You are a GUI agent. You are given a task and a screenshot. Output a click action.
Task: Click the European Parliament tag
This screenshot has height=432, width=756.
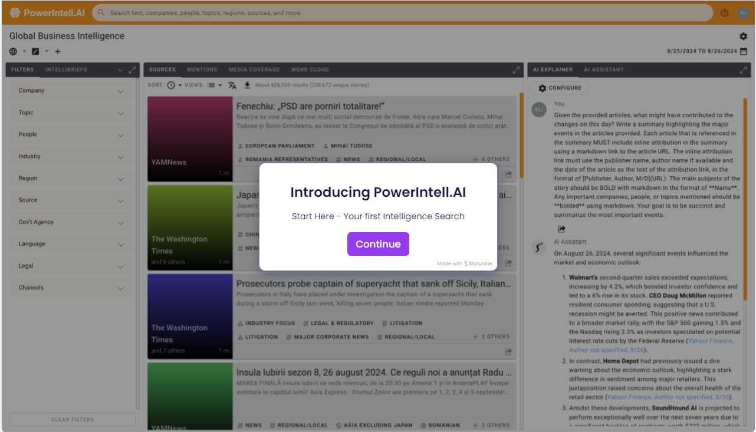276,146
